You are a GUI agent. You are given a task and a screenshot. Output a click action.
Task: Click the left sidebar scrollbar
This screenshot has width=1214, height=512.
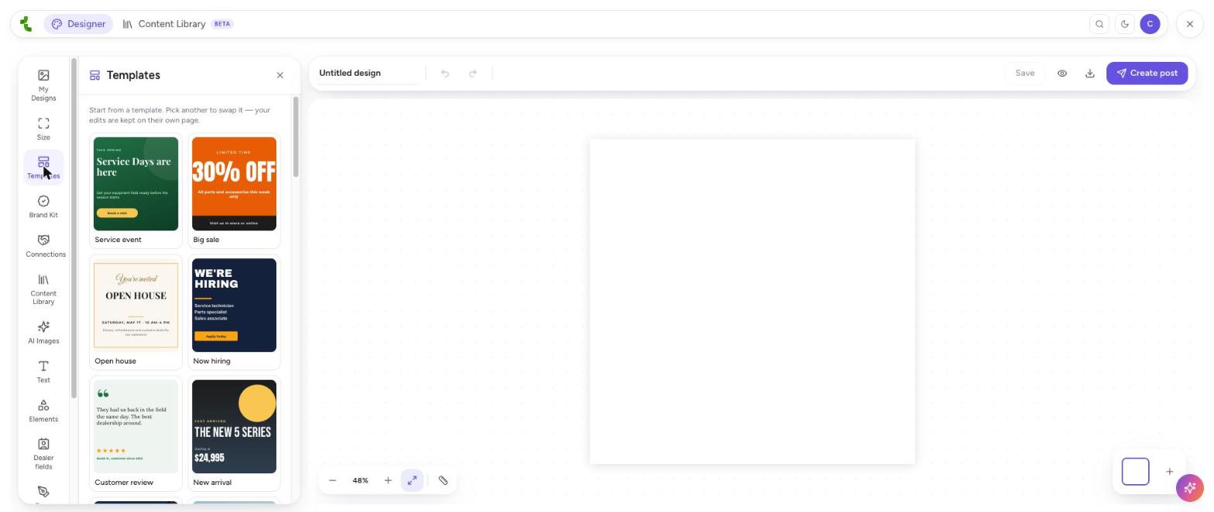point(74,228)
